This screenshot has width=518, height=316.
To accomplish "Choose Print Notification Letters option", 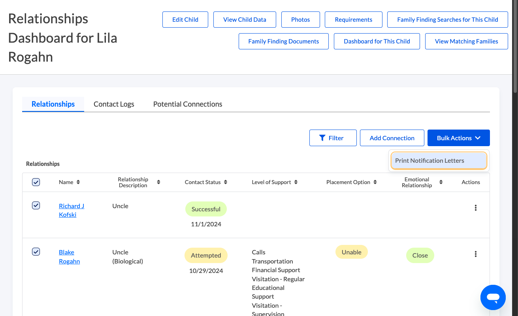I will pyautogui.click(x=439, y=161).
